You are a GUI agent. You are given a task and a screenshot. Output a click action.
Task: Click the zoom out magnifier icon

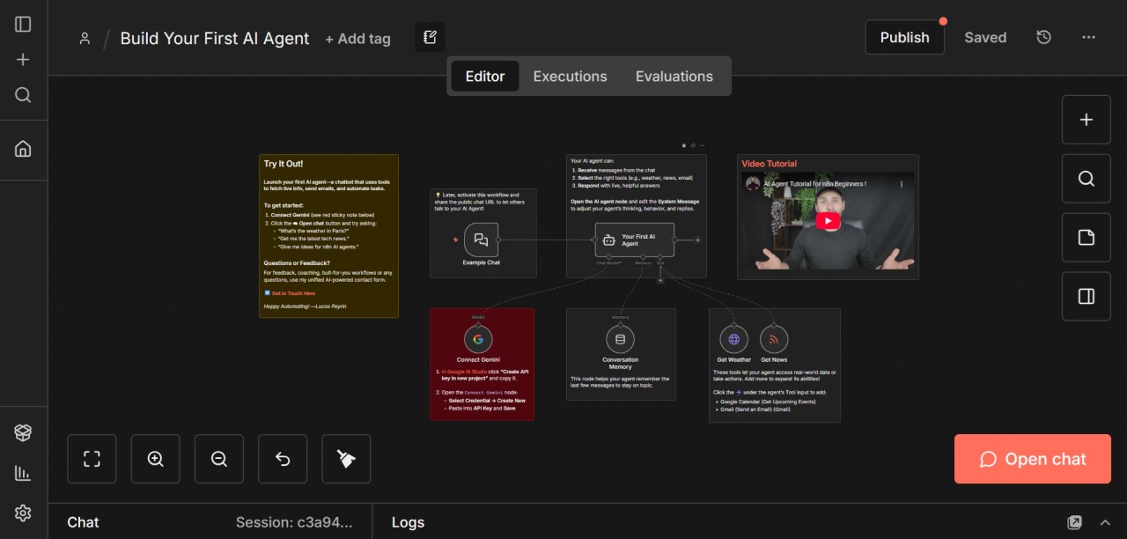point(219,459)
